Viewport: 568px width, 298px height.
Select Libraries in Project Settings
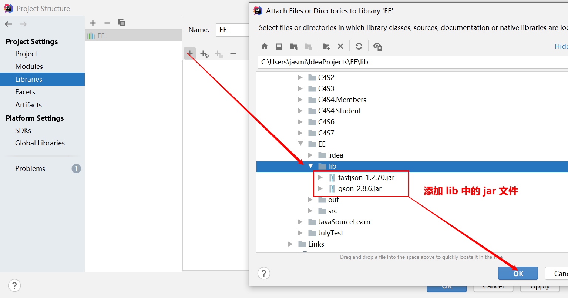coord(42,79)
